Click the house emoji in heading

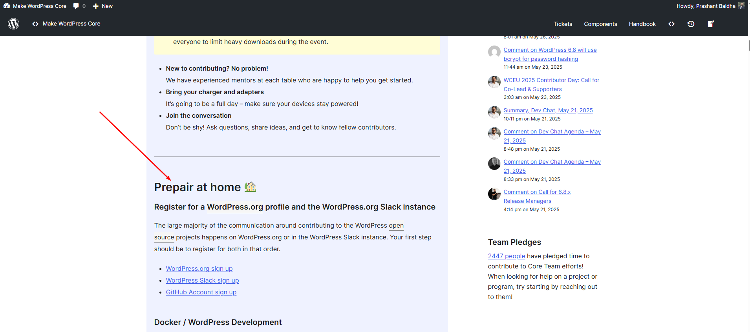[x=251, y=187]
